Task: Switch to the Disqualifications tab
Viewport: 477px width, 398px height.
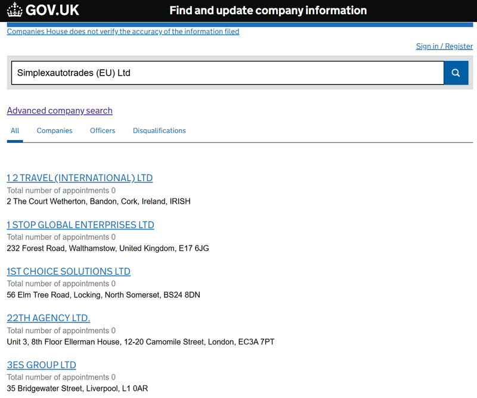Action: point(159,130)
